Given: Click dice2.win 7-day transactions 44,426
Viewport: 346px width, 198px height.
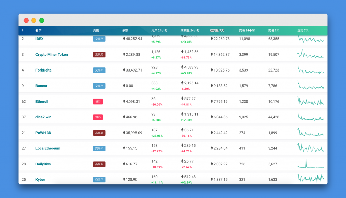Looking at the screenshot, I should point(274,117).
